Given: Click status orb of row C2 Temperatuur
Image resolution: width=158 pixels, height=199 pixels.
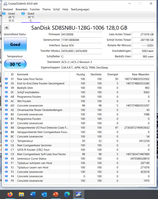Looking at the screenshot, I should [x=6, y=141].
